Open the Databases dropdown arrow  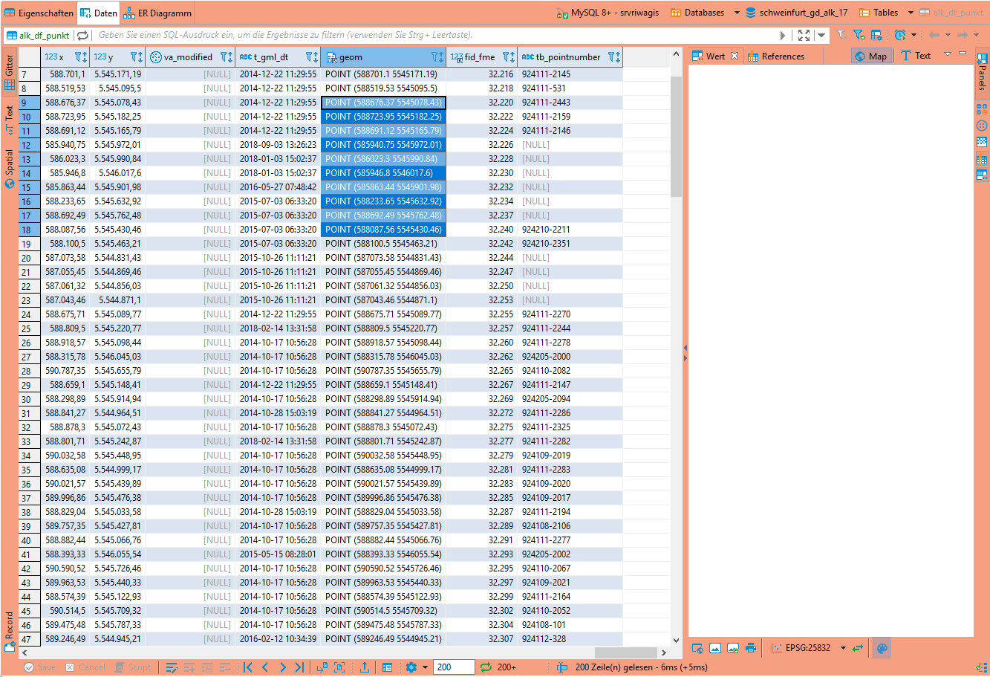(737, 13)
